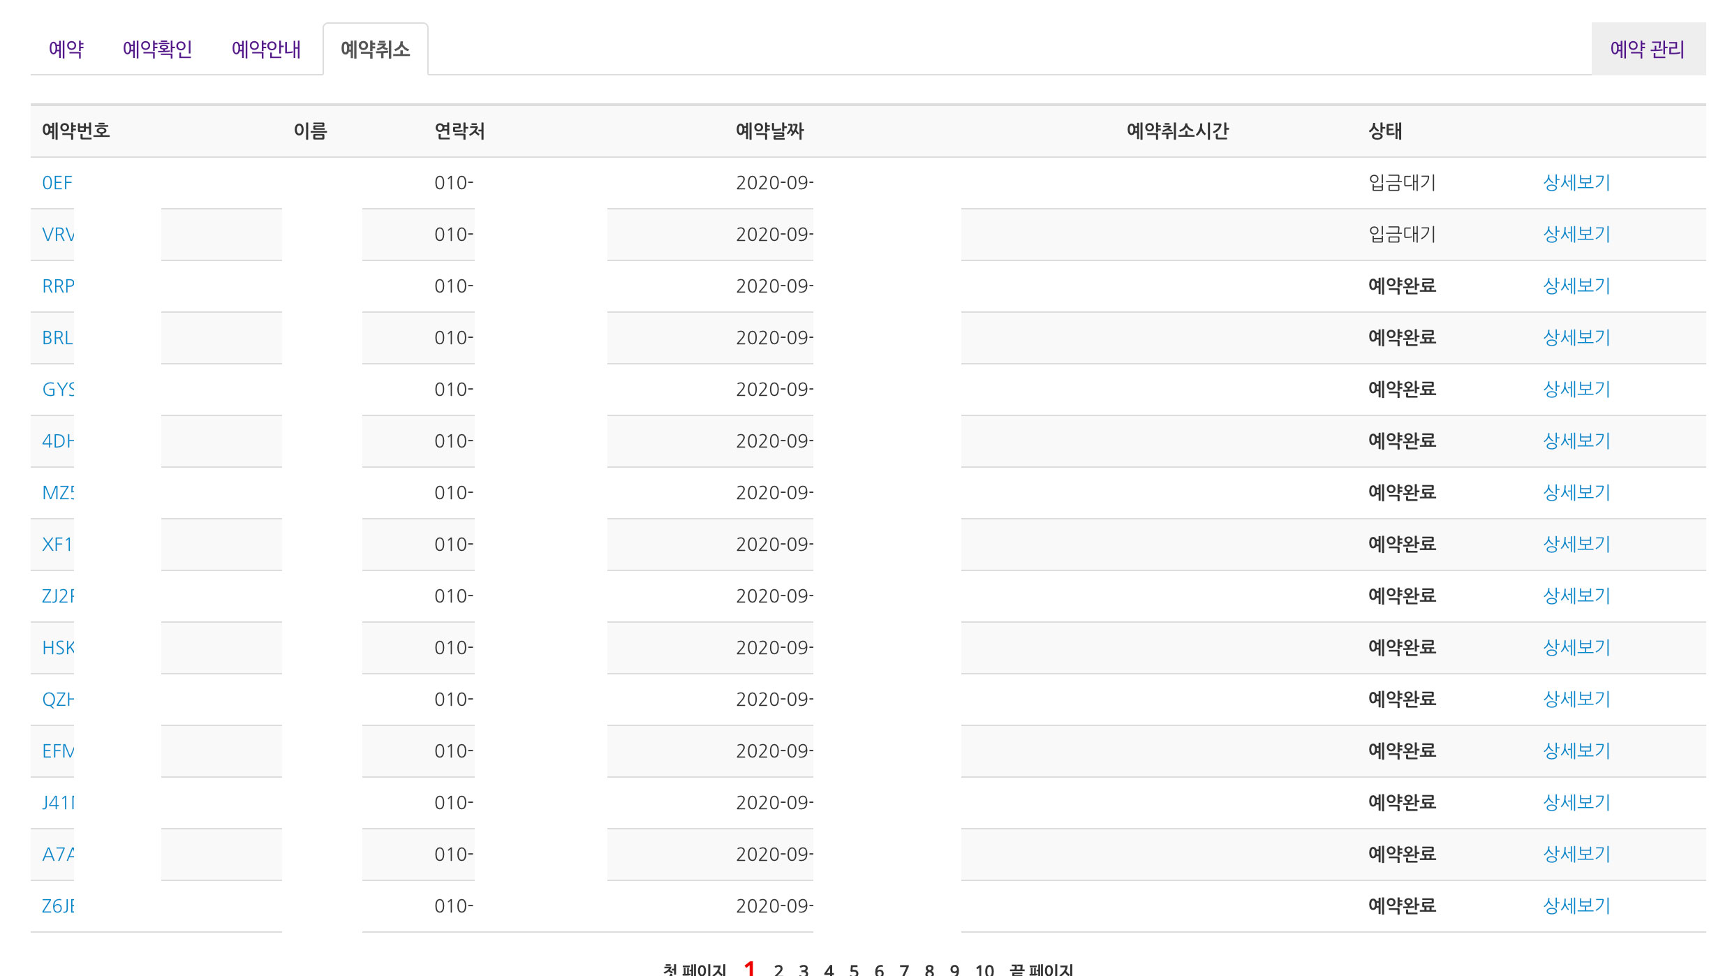The height and width of the screenshot is (976, 1723).
Task: View 상세보기 for the A7A row
Action: tap(1576, 855)
